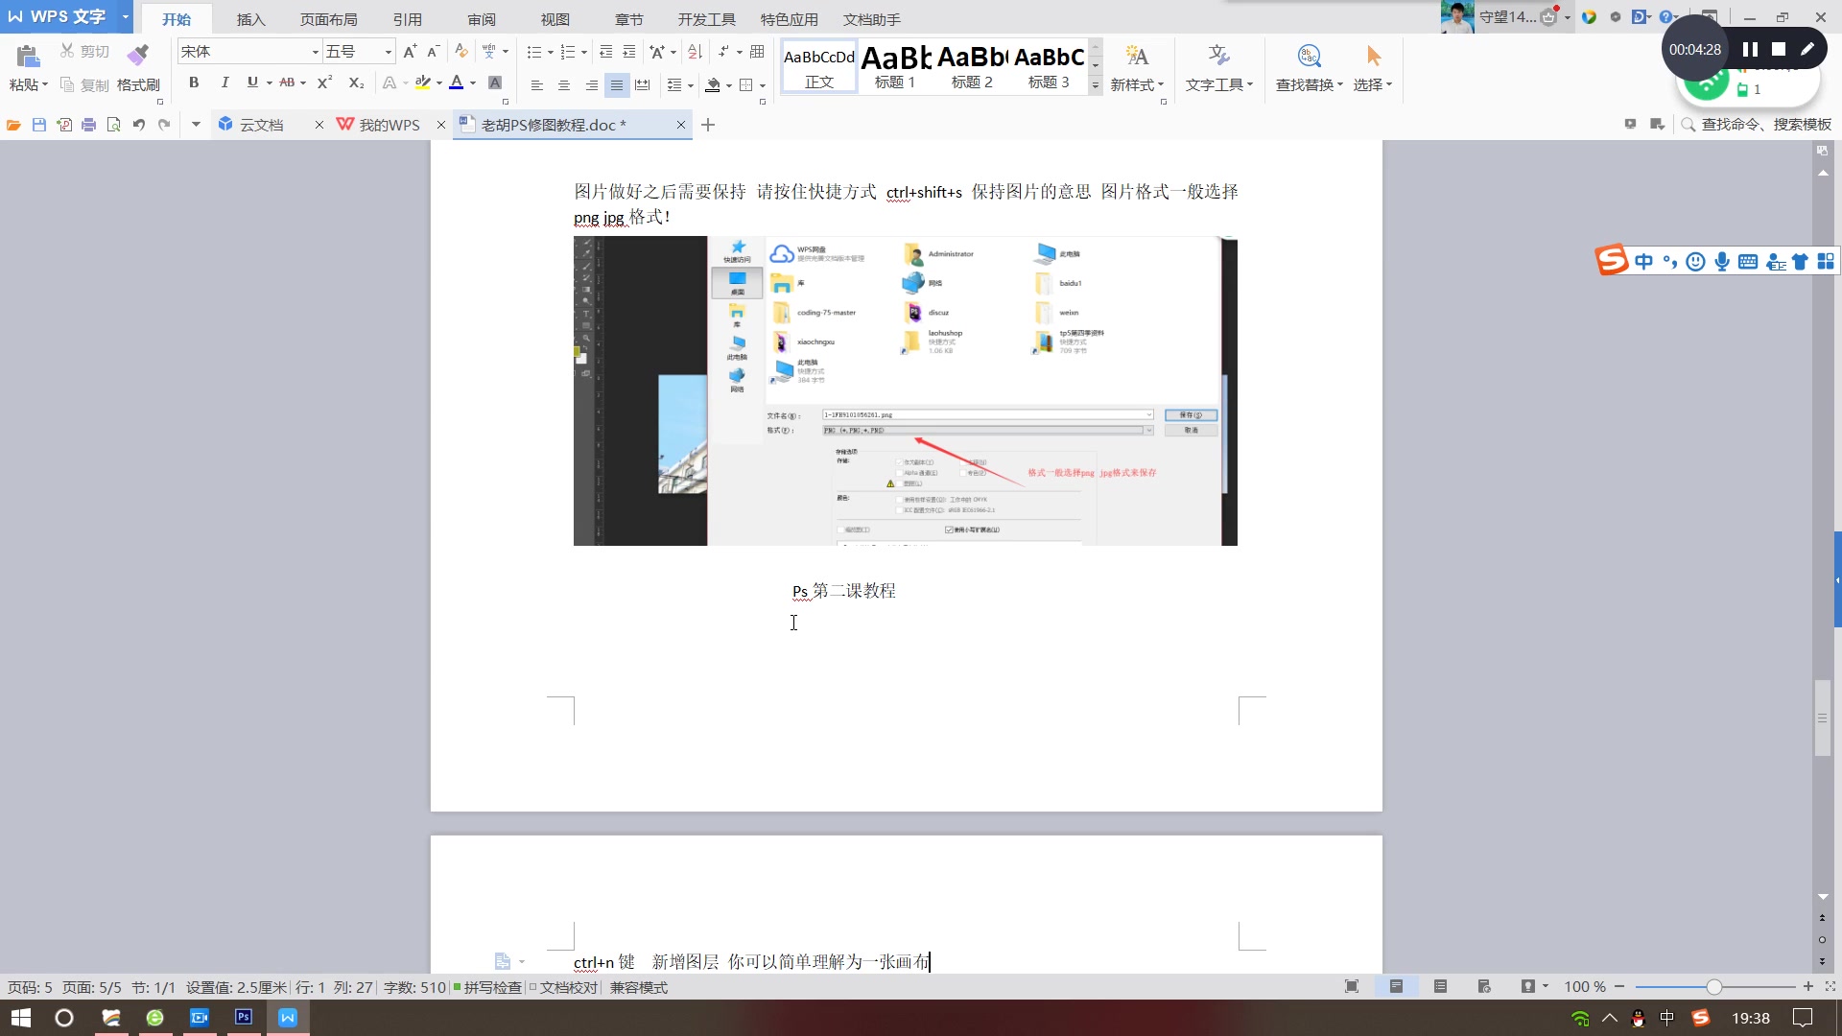Toggle bold formatting
Image resolution: width=1842 pixels, height=1036 pixels.
(194, 82)
